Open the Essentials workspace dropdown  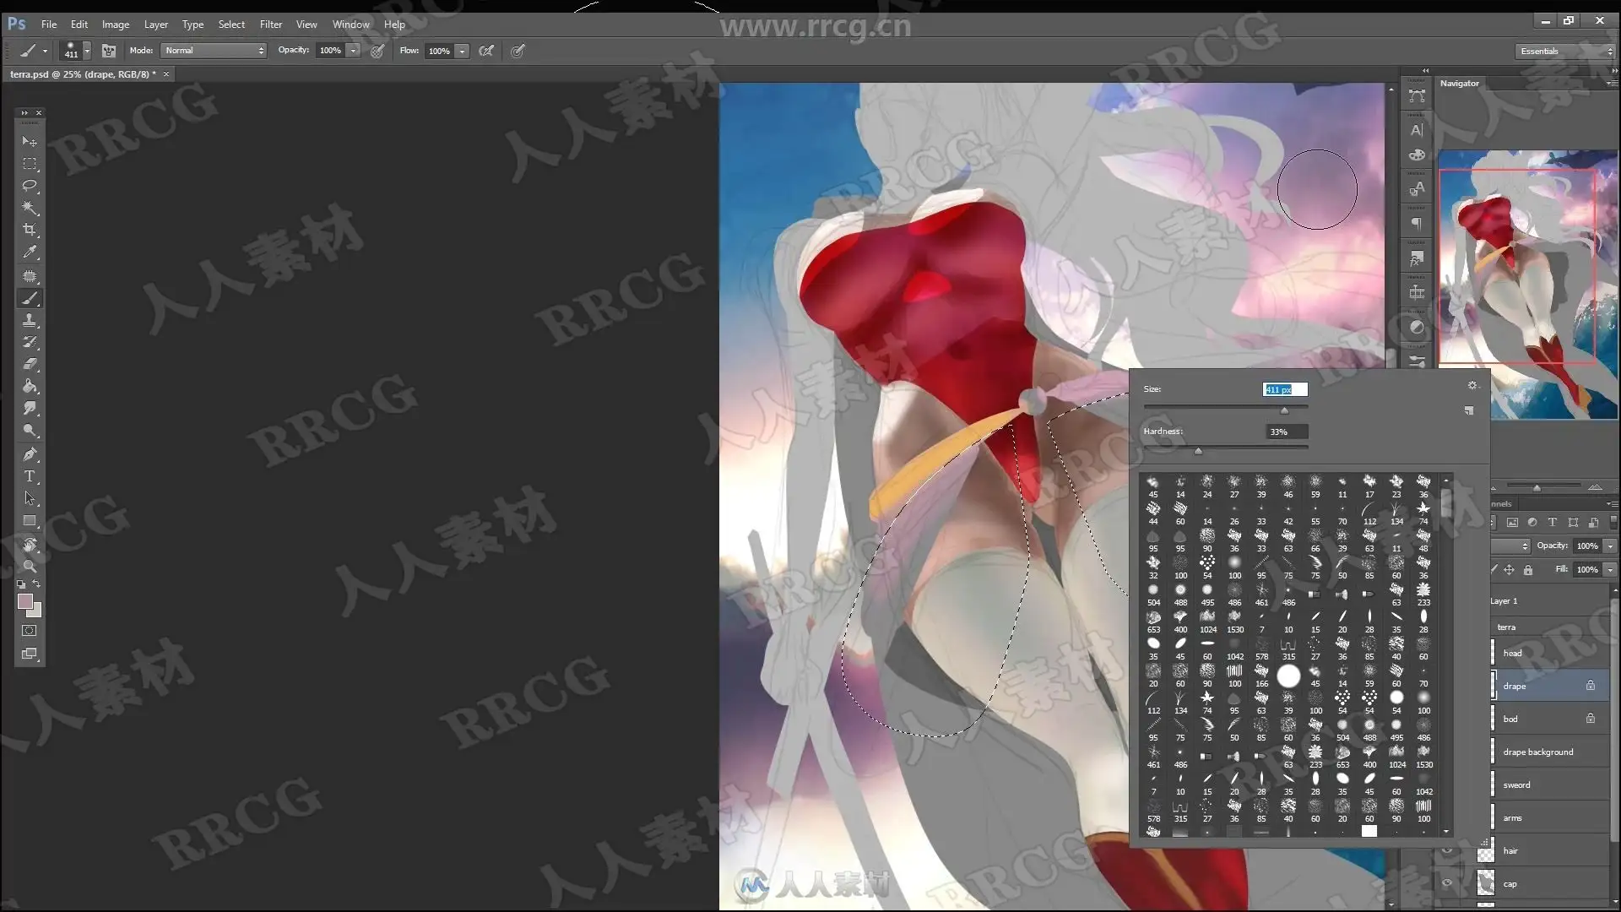pyautogui.click(x=1565, y=52)
